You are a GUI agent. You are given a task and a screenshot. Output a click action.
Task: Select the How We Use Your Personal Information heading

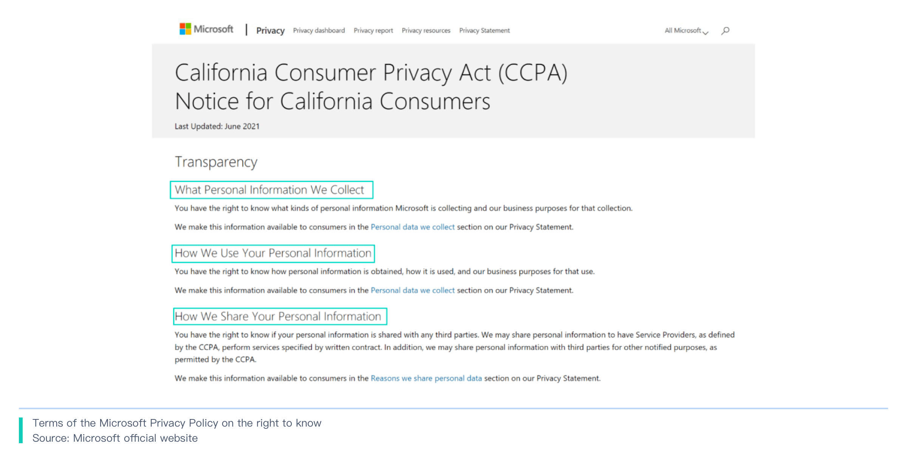[273, 253]
